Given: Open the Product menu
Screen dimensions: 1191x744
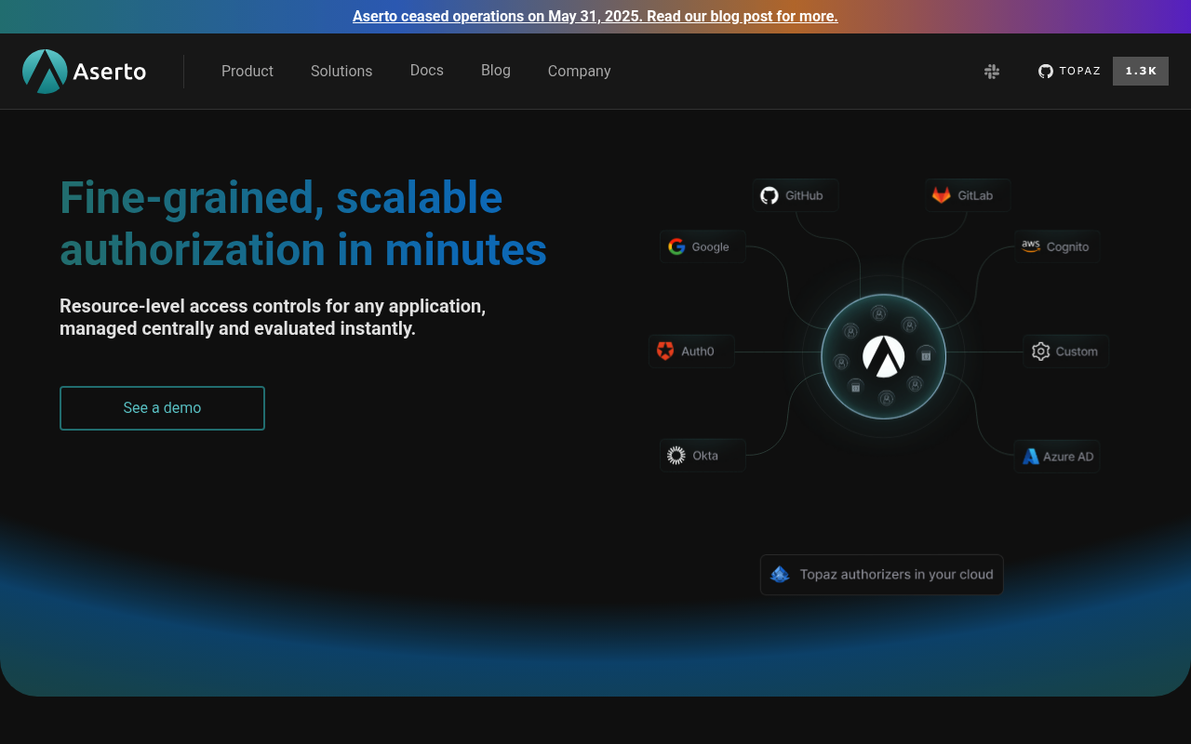Looking at the screenshot, I should pos(248,71).
